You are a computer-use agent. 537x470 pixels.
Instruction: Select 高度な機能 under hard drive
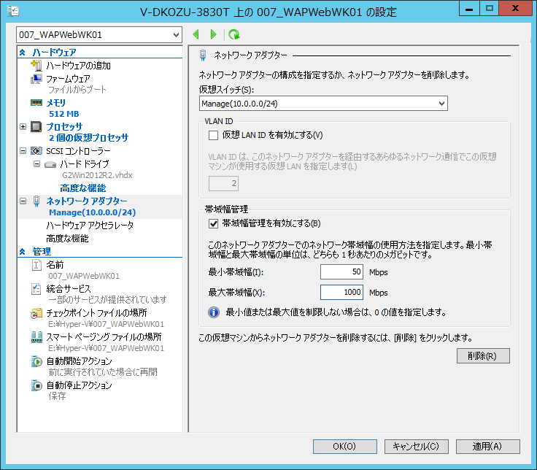(83, 188)
